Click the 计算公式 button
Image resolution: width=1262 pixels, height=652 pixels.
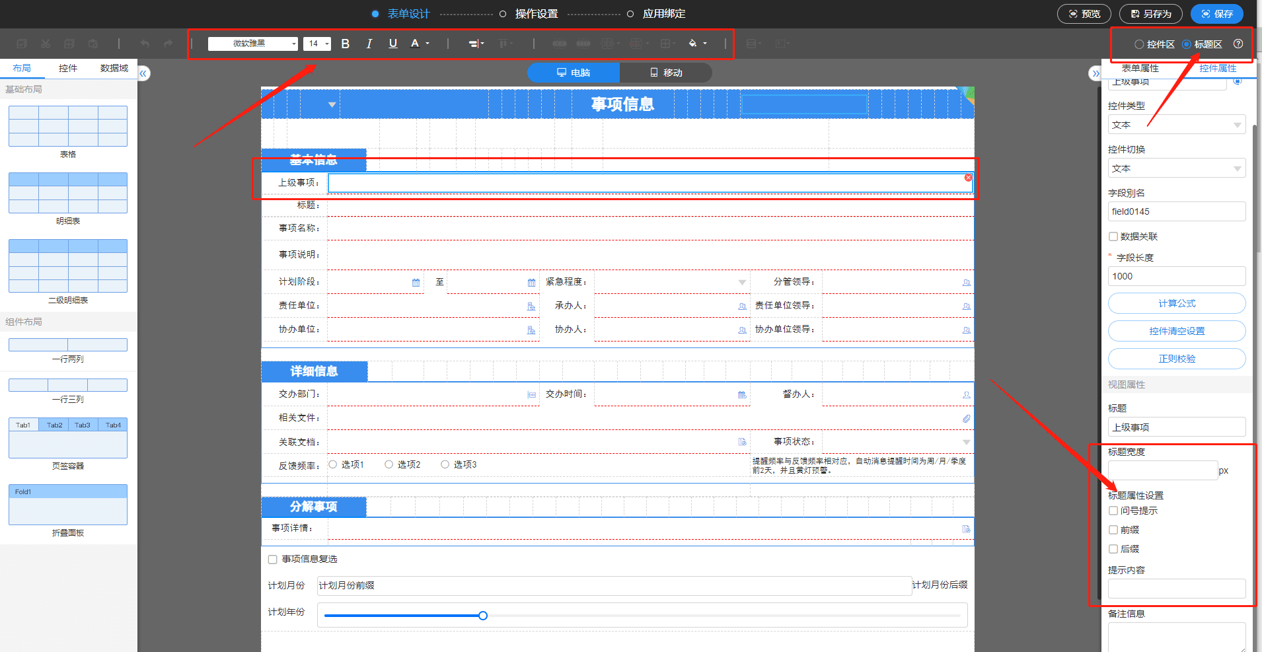[1177, 303]
